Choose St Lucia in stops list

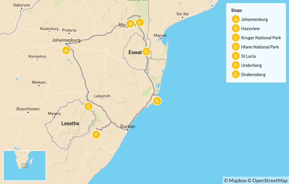(248, 56)
